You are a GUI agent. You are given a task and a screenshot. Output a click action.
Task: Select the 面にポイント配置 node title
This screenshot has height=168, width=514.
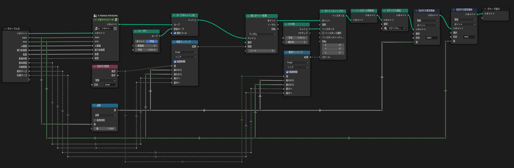[259, 16]
